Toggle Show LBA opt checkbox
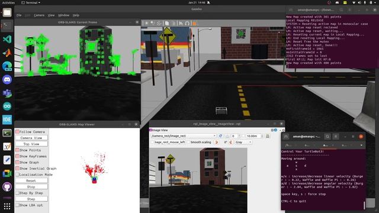 pyautogui.click(x=17, y=205)
